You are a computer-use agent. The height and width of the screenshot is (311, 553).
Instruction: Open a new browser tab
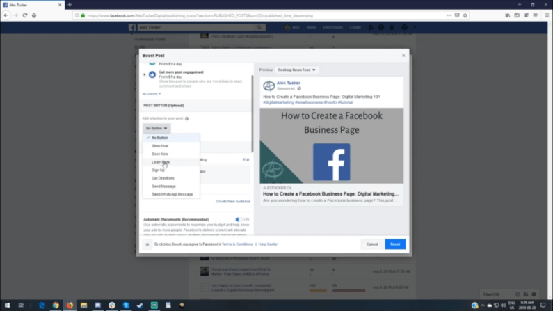pyautogui.click(x=70, y=5)
